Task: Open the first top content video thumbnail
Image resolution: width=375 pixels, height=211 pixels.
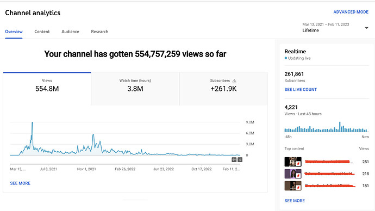Action: point(293,162)
